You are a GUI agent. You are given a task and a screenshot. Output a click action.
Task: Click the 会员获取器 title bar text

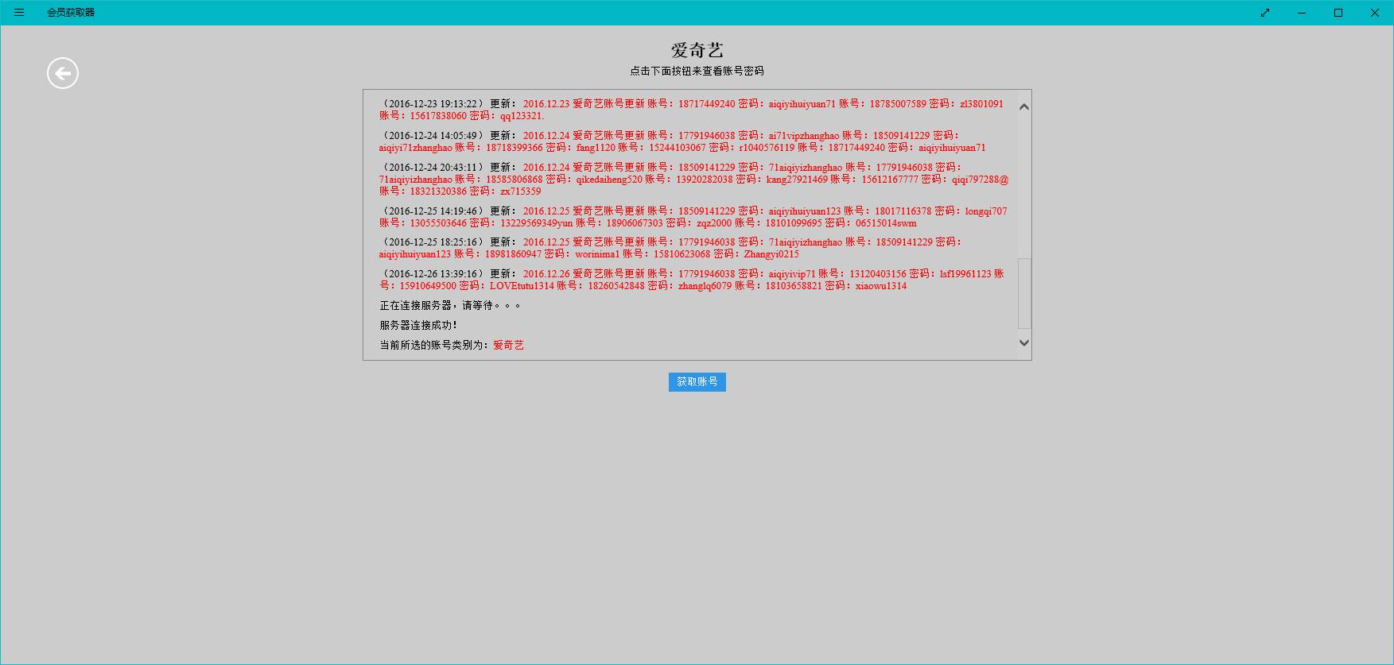[71, 13]
